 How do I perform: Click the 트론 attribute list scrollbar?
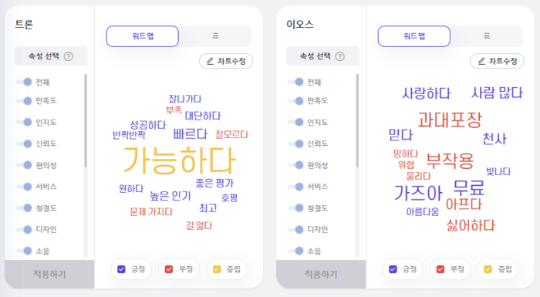coord(86,120)
